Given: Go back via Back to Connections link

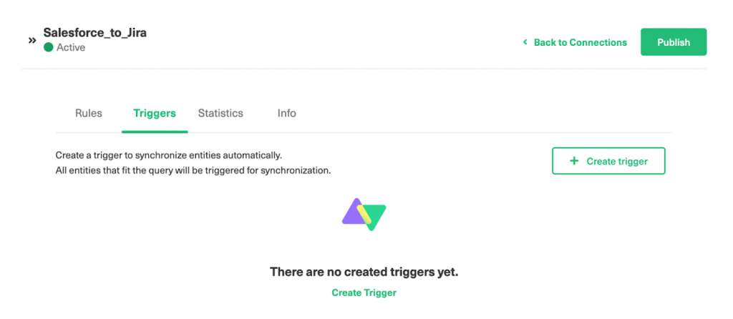Looking at the screenshot, I should click(580, 42).
